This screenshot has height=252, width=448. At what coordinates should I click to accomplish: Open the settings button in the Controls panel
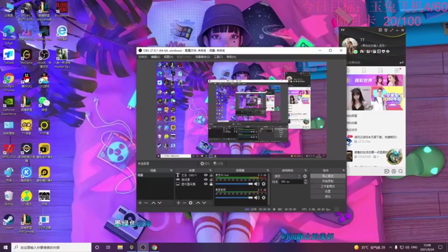(328, 192)
